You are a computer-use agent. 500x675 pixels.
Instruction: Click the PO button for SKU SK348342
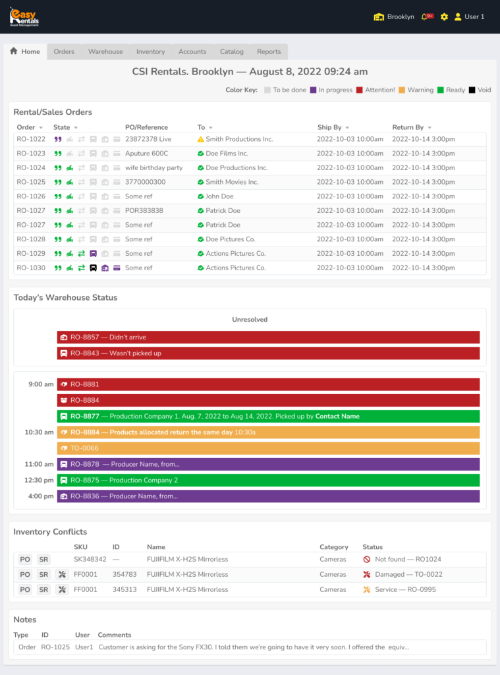point(25,560)
